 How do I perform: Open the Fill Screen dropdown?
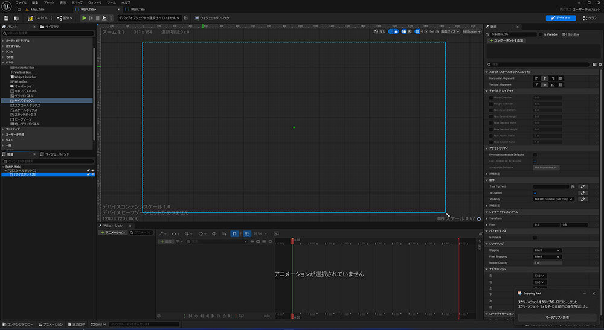click(x=471, y=31)
